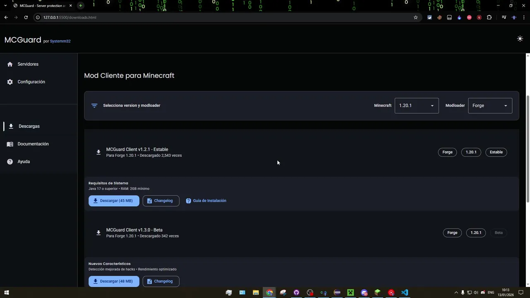
Task: Open the notifications center icon
Action: (x=522, y=293)
